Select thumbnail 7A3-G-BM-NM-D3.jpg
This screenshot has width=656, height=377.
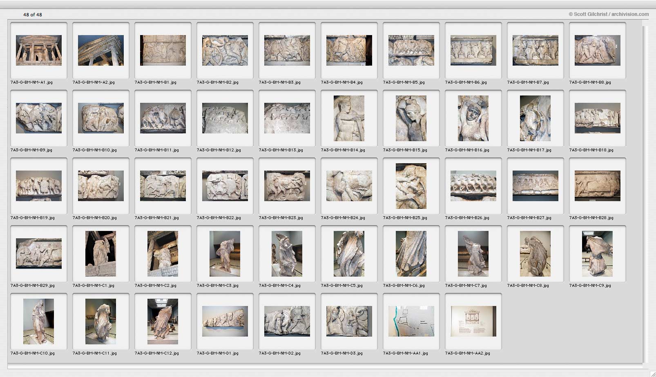coord(349,321)
